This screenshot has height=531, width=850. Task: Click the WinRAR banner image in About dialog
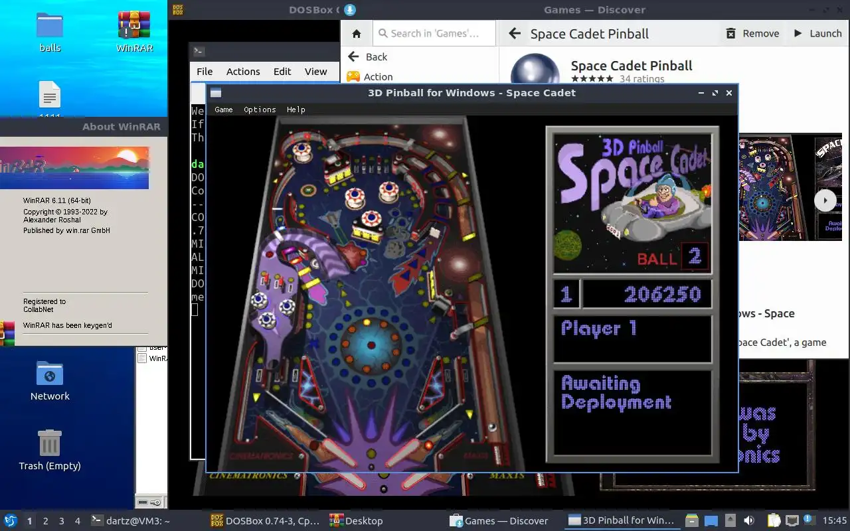[74, 168]
